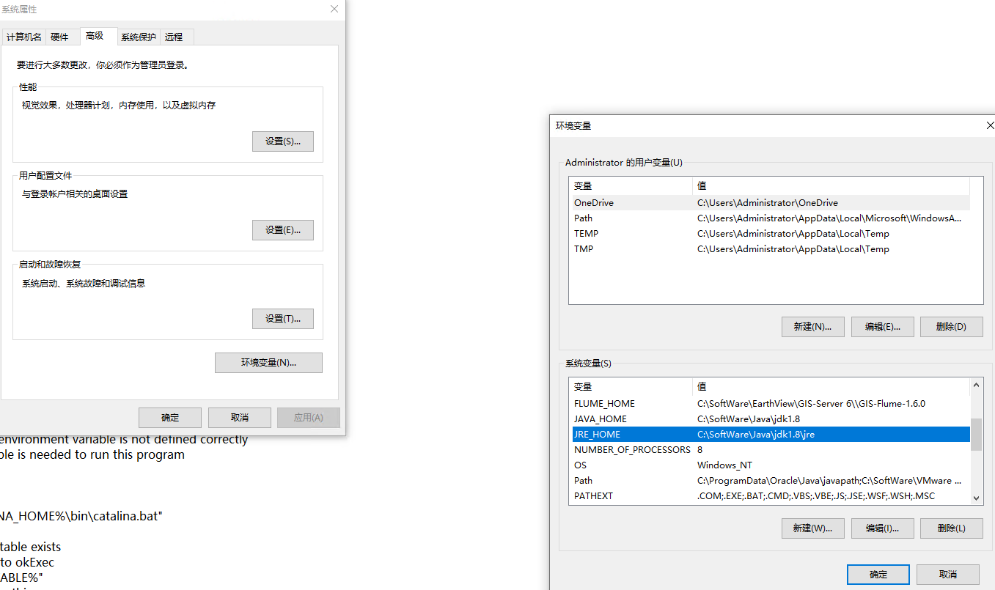Click system variables 变量 column header
Screen dimensions: 995x590
click(631, 387)
